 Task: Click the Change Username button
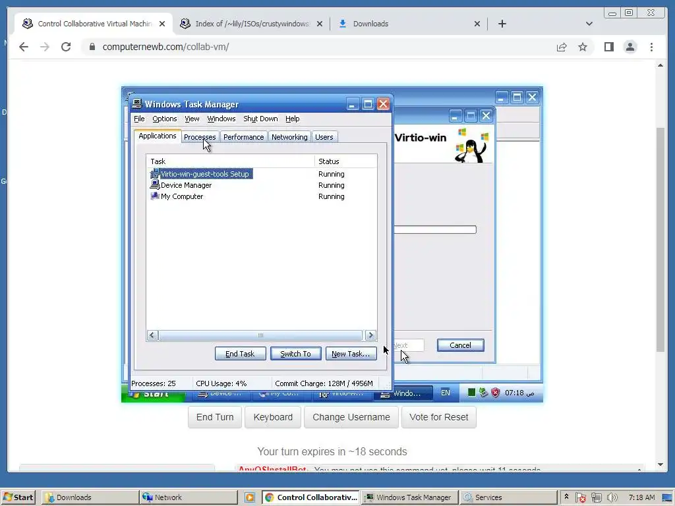click(x=351, y=417)
